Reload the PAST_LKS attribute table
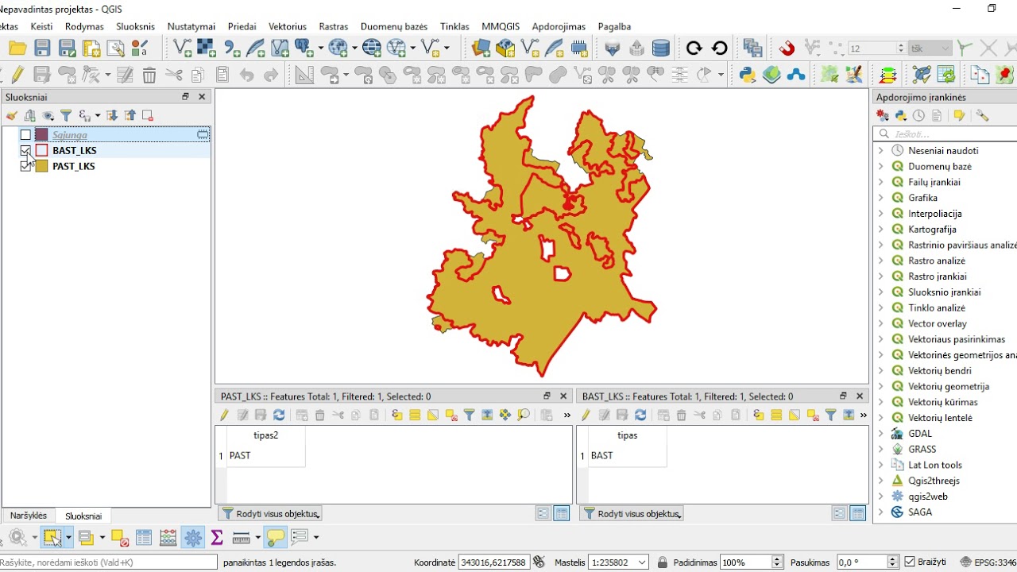Screen dimensions: 1017x572 pos(279,415)
